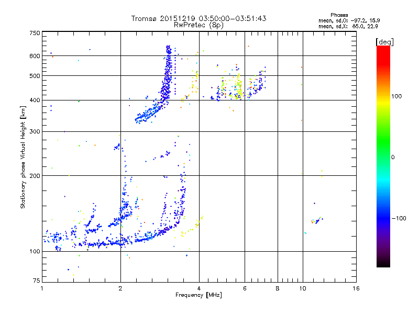Click the 16 MHz frequency tick label
The height and width of the screenshot is (314, 419).
(x=356, y=288)
